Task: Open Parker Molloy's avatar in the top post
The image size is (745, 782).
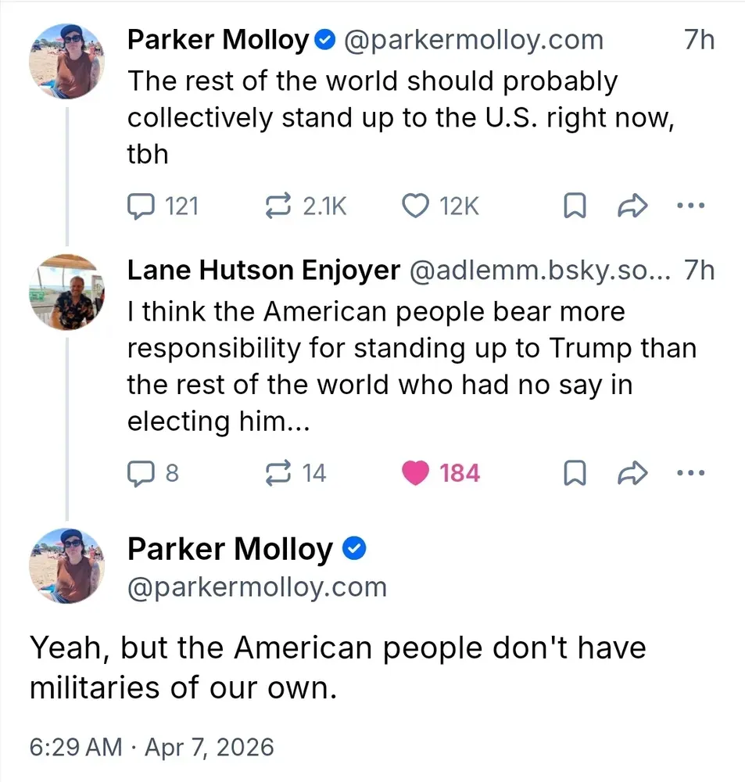Action: pos(66,61)
